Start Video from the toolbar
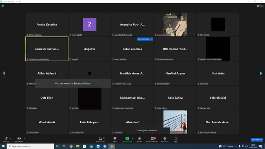 click(x=19, y=139)
